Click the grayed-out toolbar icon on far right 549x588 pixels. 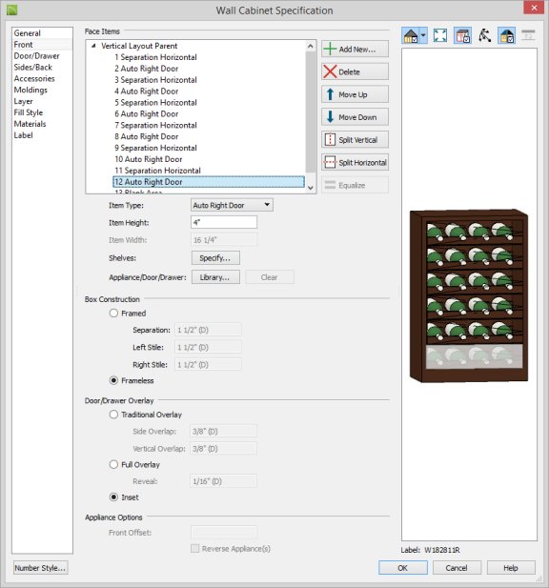point(528,35)
